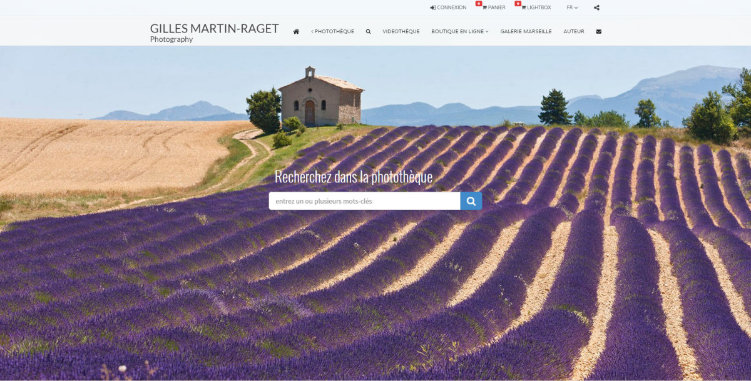Click the chapel in the lavender background photo

pyautogui.click(x=320, y=98)
